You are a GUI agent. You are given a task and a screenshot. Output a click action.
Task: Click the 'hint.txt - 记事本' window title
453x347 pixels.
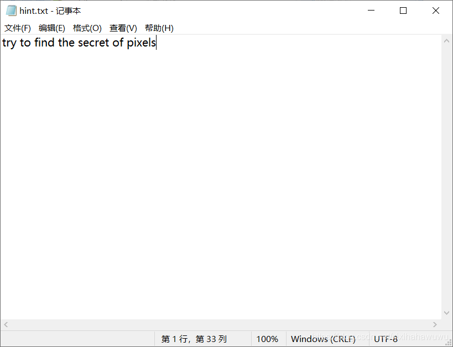tap(50, 11)
